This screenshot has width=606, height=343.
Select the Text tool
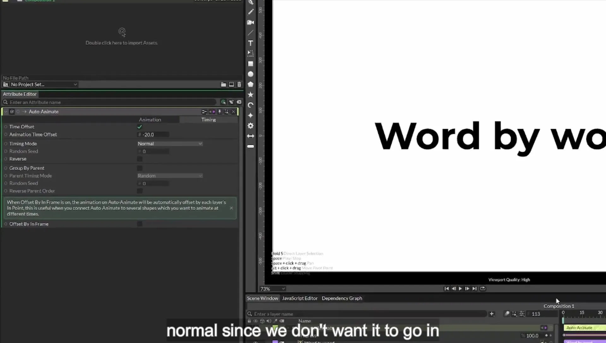(251, 43)
